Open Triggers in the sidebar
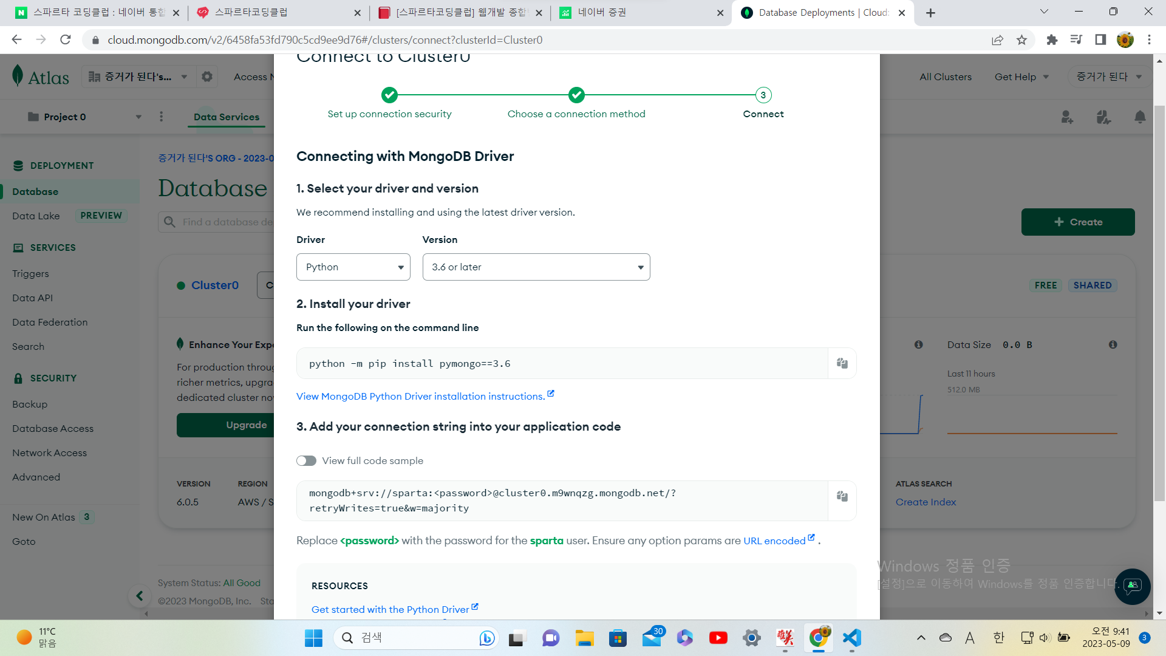This screenshot has height=656, width=1166. [x=30, y=274]
